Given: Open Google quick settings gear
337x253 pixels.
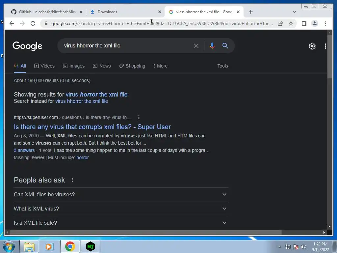Looking at the screenshot, I should pos(312,46).
